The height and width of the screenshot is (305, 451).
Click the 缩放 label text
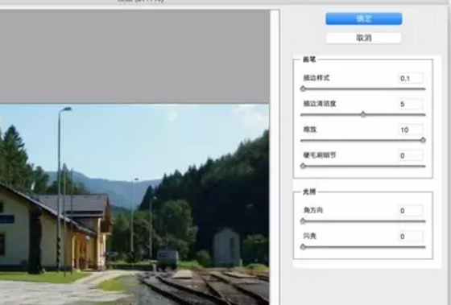310,130
